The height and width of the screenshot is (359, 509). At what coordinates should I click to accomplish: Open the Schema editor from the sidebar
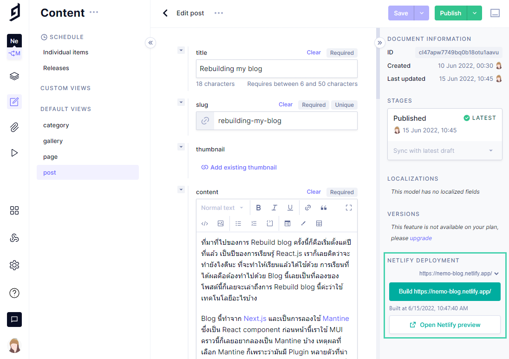click(x=14, y=76)
